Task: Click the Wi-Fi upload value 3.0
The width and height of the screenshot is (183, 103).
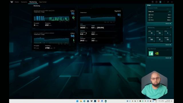Action: pyautogui.click(x=93, y=41)
